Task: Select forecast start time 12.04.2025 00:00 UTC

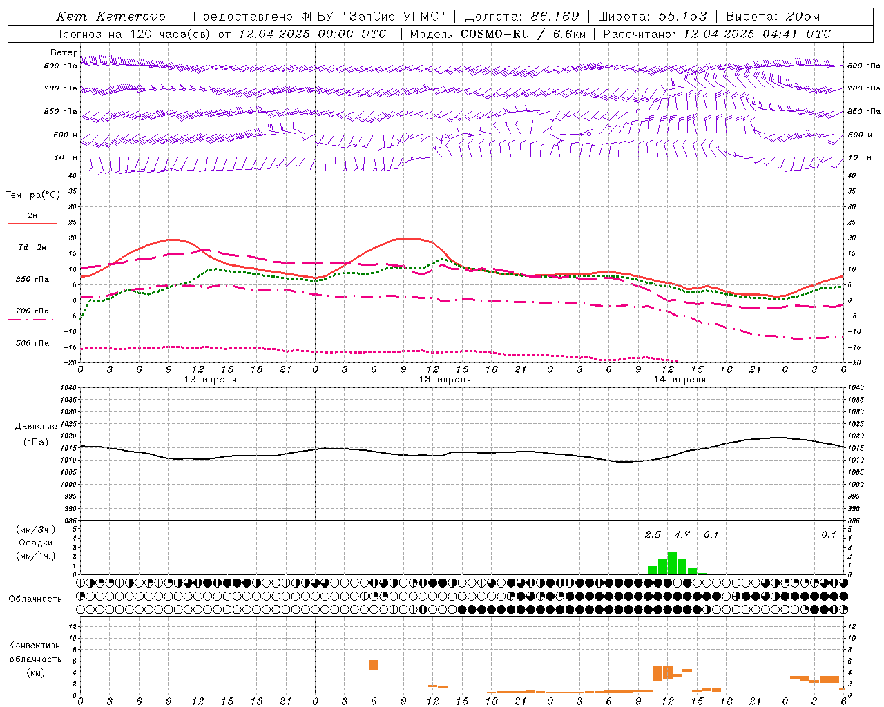Action: pyautogui.click(x=313, y=34)
